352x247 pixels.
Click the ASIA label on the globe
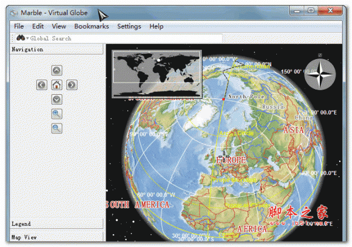(x=293, y=130)
